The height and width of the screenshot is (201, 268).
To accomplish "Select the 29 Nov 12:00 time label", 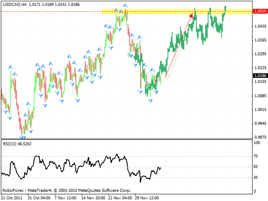I will tap(147, 197).
